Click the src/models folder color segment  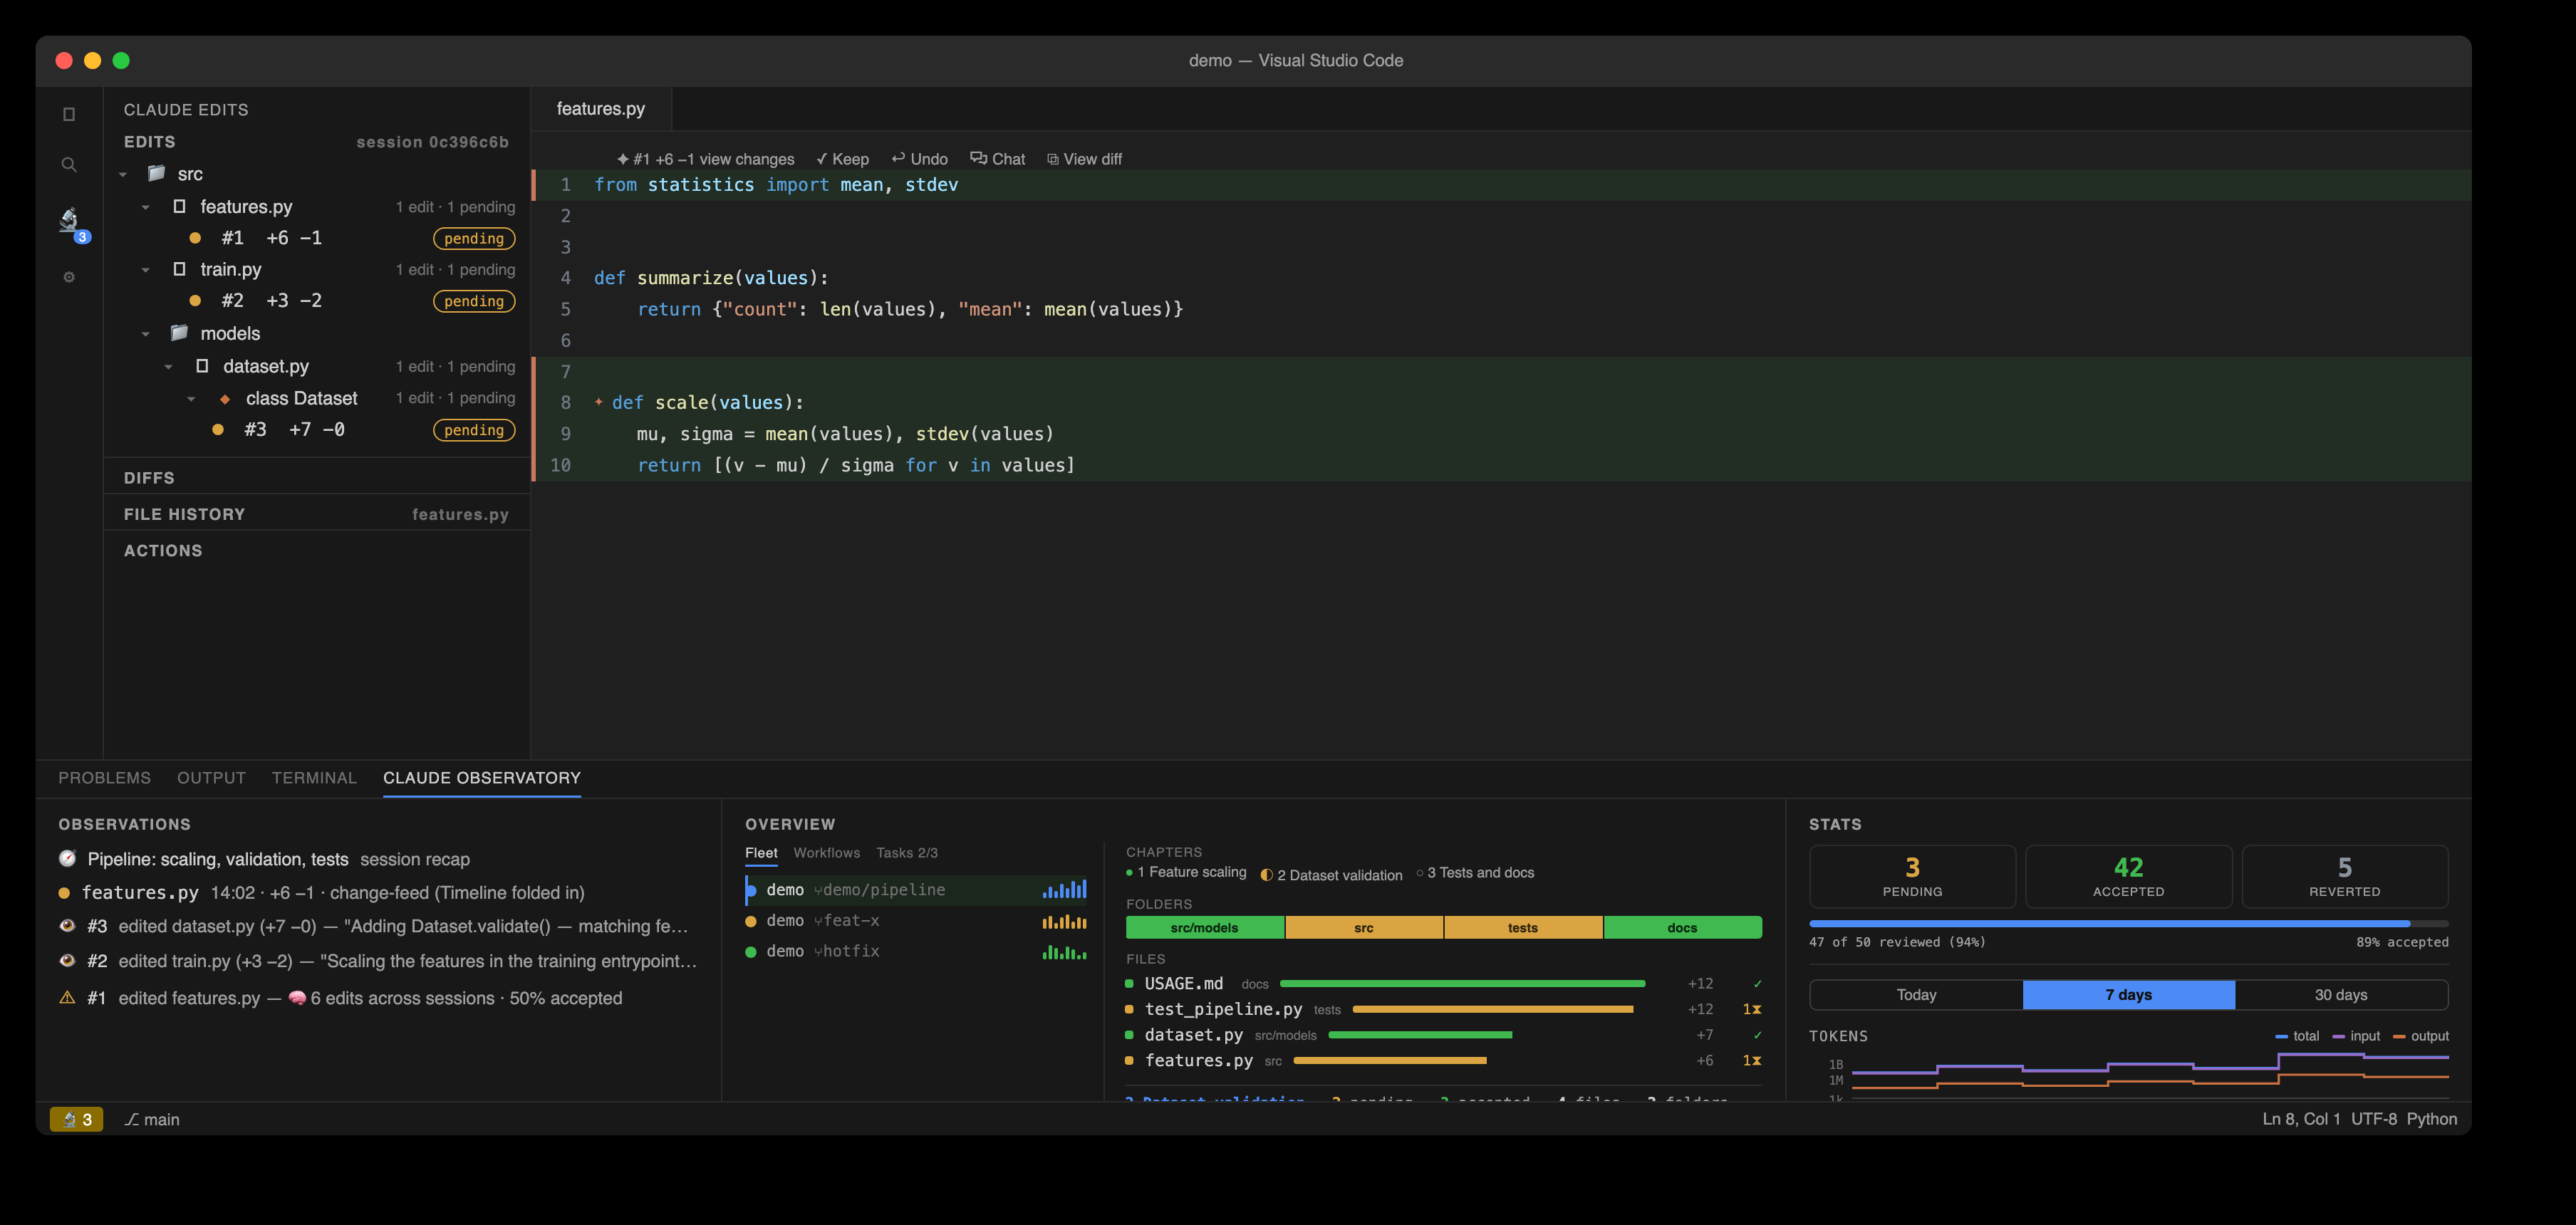(1204, 927)
